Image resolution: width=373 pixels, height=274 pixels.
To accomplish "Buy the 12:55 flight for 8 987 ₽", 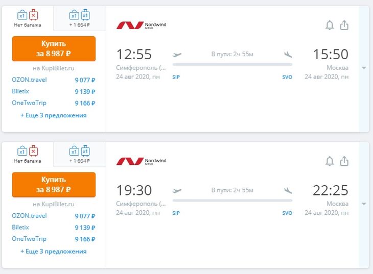I will 54,48.
